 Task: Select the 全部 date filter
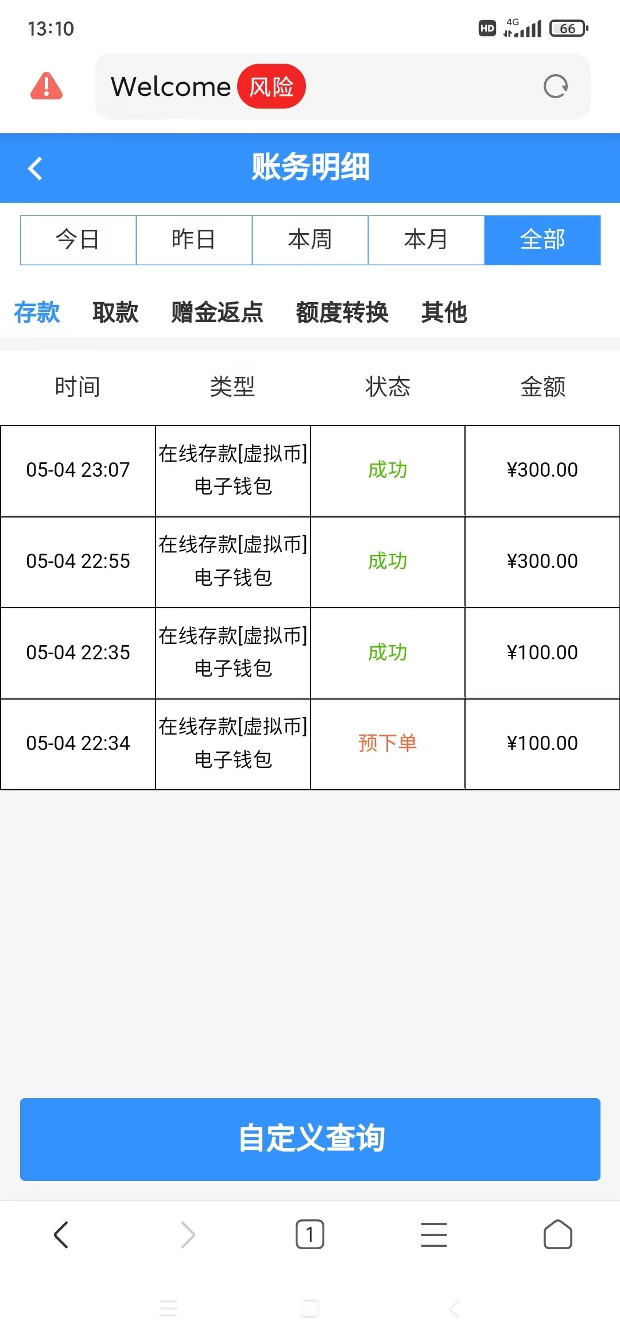pos(542,240)
